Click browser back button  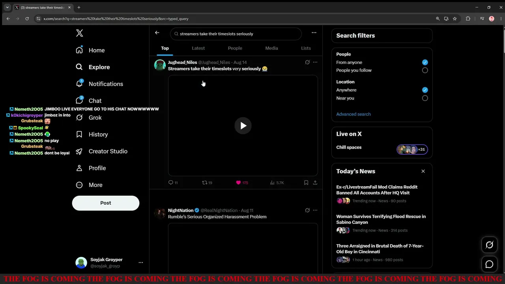pos(8,19)
